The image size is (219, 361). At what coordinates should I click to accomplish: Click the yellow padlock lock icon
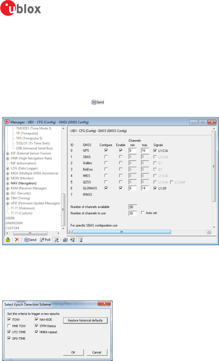(8, 240)
